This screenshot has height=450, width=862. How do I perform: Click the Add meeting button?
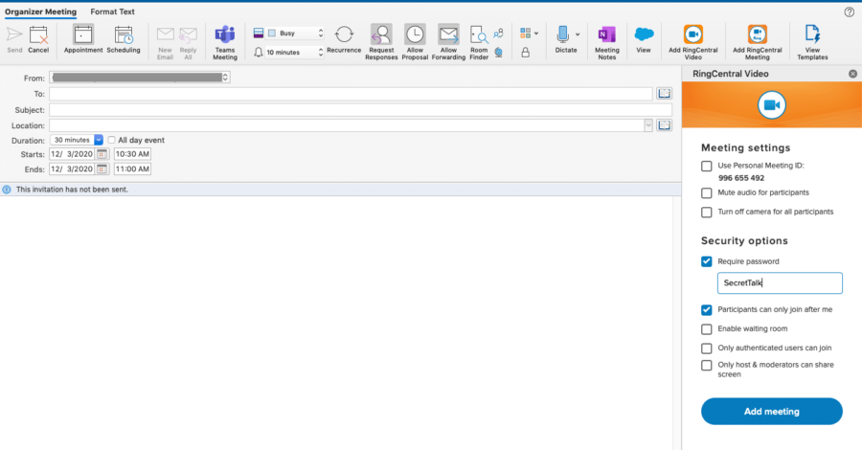tap(771, 412)
